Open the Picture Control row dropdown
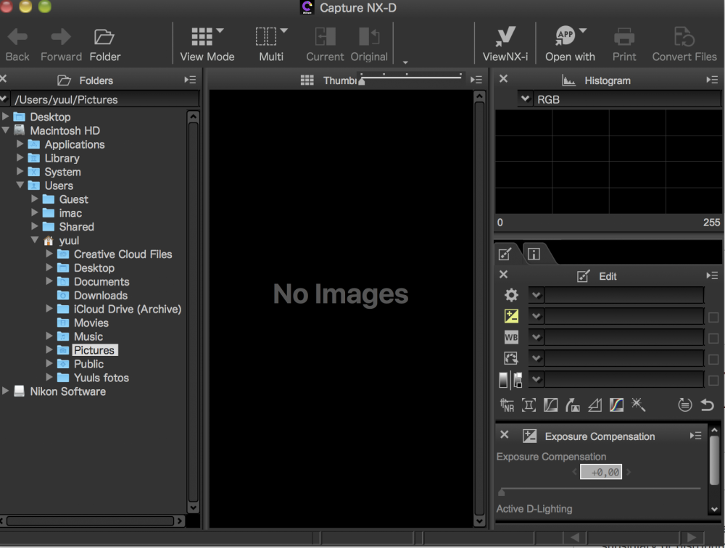The height and width of the screenshot is (548, 725). 536,358
